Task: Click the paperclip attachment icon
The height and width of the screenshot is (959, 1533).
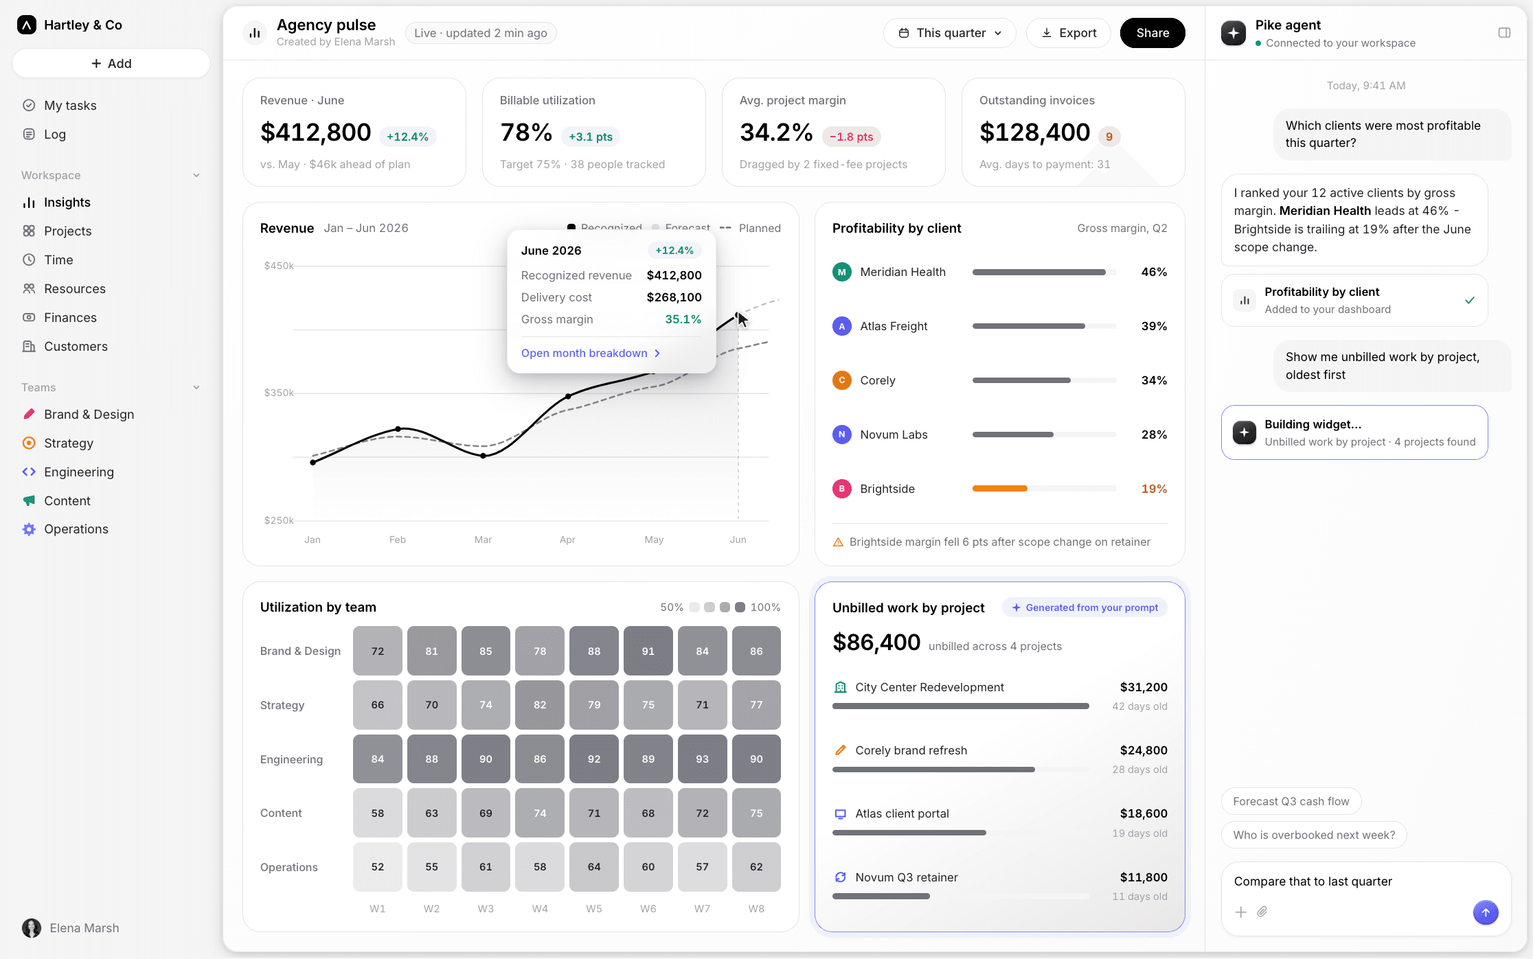Action: click(1262, 912)
